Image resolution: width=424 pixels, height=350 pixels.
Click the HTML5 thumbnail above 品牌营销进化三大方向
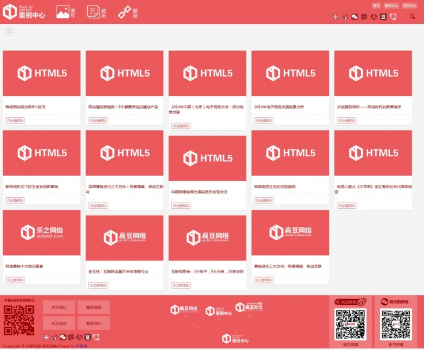125,153
